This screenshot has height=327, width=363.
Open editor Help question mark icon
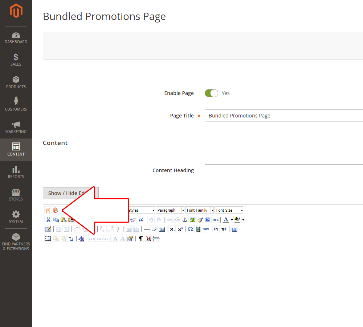208,220
